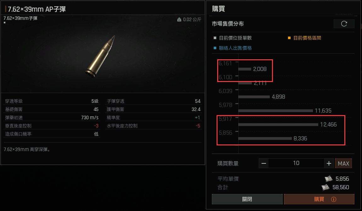Confirm purchase with the 購買 button
The image size is (362, 211).
coord(319,199)
